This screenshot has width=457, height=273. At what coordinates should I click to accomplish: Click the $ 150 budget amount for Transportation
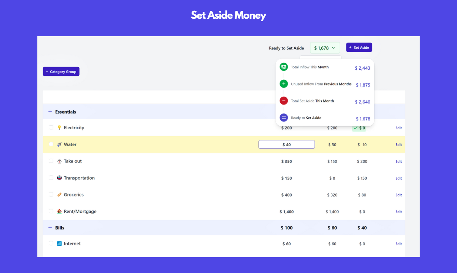286,178
